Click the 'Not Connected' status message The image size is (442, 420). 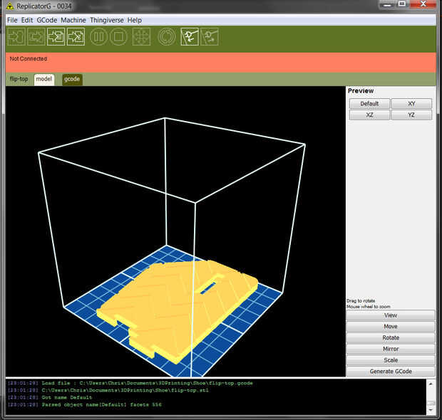click(x=29, y=59)
